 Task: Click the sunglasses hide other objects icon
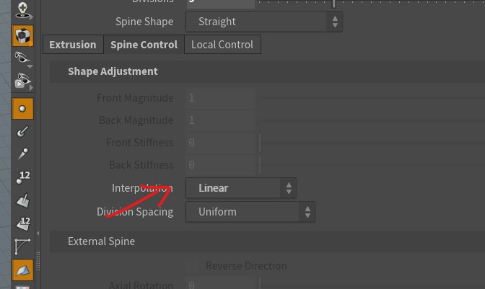[22, 58]
